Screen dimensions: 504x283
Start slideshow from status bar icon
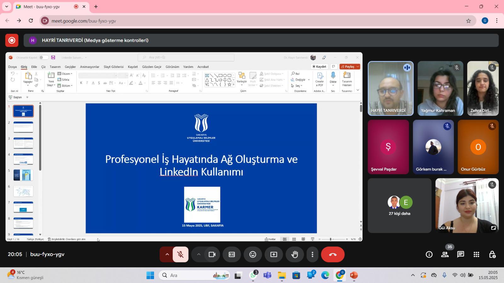tap(312, 239)
